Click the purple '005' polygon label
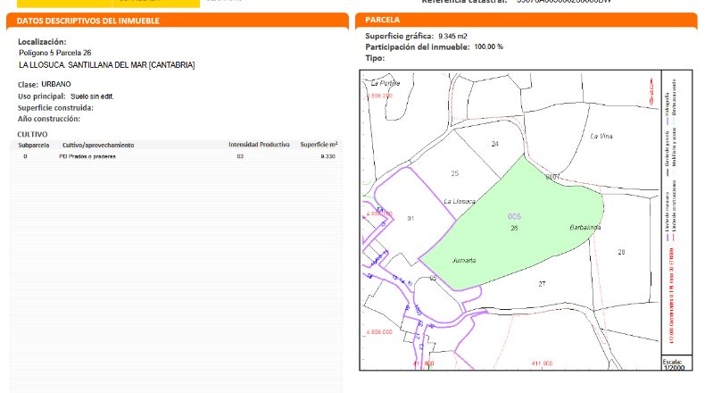 (x=514, y=216)
